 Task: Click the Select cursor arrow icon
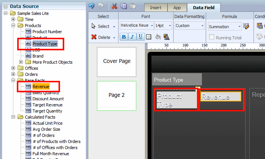click(93, 26)
